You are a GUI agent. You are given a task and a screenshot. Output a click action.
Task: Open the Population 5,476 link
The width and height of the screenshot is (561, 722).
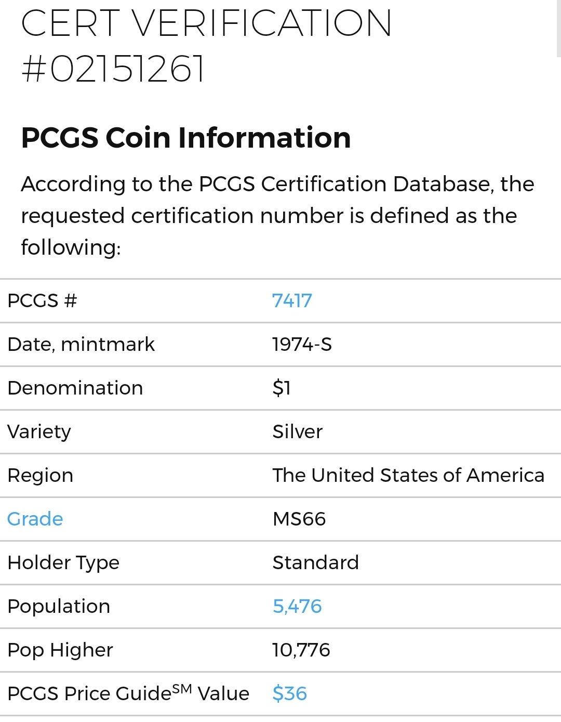point(297,607)
